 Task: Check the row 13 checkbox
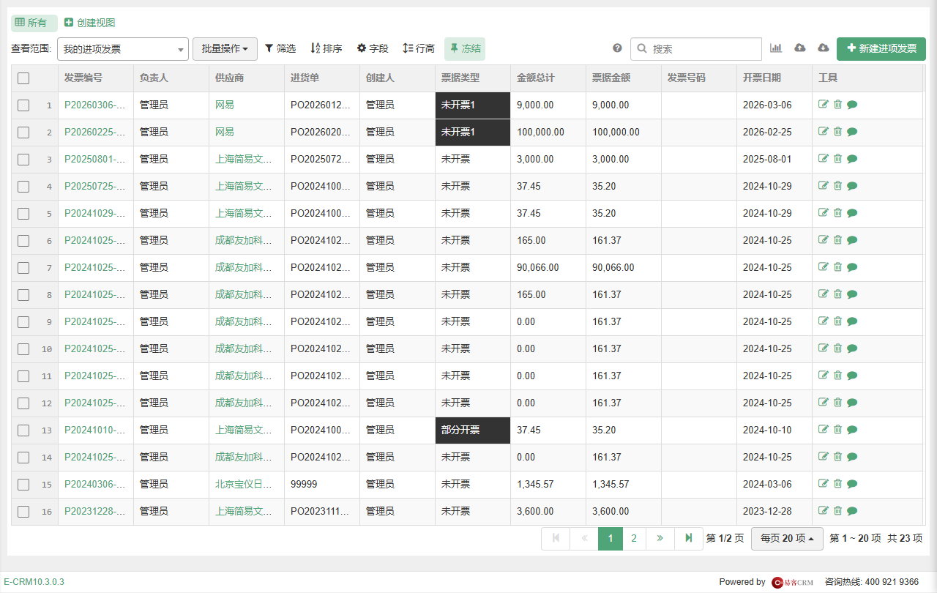pyautogui.click(x=23, y=430)
